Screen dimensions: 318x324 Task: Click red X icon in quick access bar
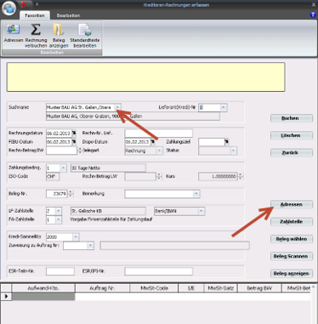(25, 4)
